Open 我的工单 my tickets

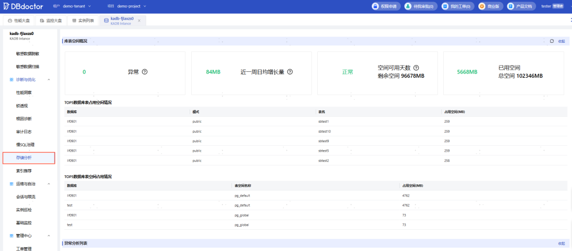point(458,6)
